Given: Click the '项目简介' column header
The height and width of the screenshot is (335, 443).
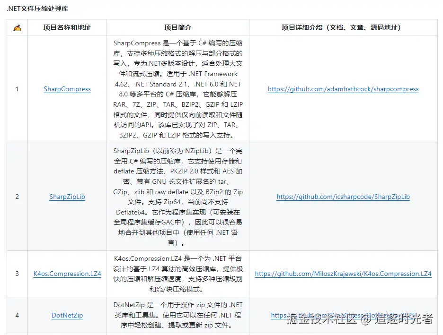Looking at the screenshot, I should (x=178, y=27).
